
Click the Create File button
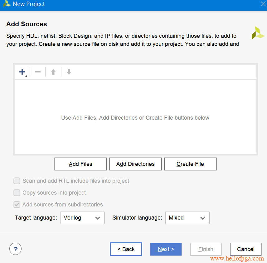[x=190, y=164]
